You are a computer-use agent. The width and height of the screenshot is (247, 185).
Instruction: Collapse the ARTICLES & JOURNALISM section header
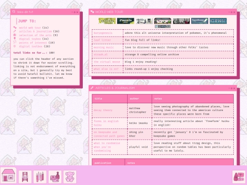pos(163,88)
